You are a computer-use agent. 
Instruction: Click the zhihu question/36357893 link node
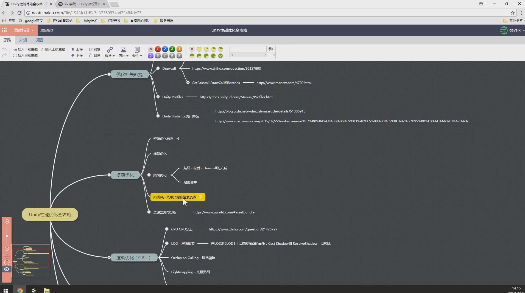pyautogui.click(x=227, y=68)
